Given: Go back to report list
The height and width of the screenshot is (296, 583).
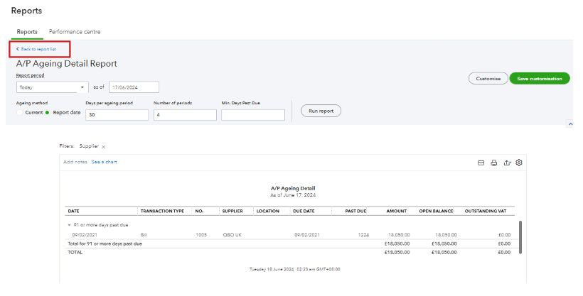Looking at the screenshot, I should (x=38, y=49).
